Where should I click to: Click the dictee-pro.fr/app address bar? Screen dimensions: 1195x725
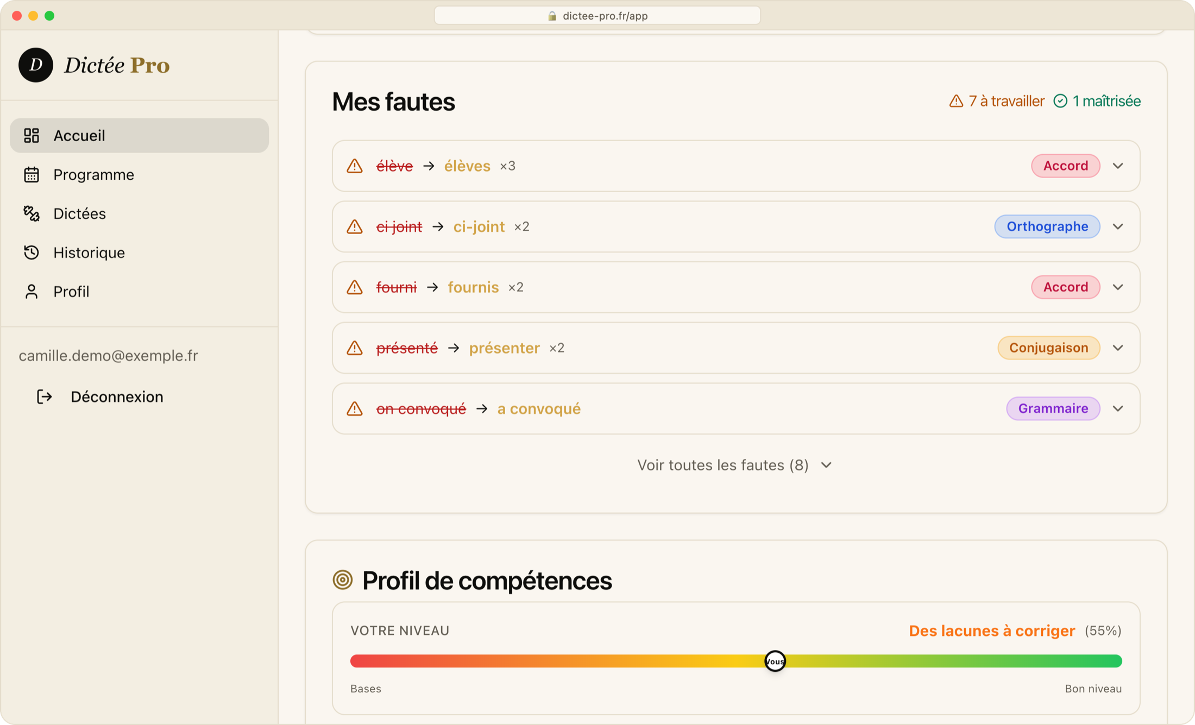click(x=597, y=16)
